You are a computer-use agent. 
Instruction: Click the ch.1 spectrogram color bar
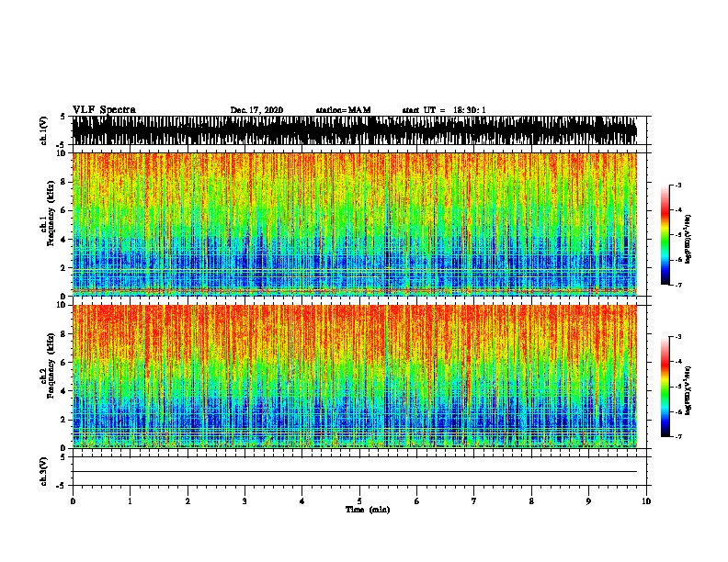point(665,235)
